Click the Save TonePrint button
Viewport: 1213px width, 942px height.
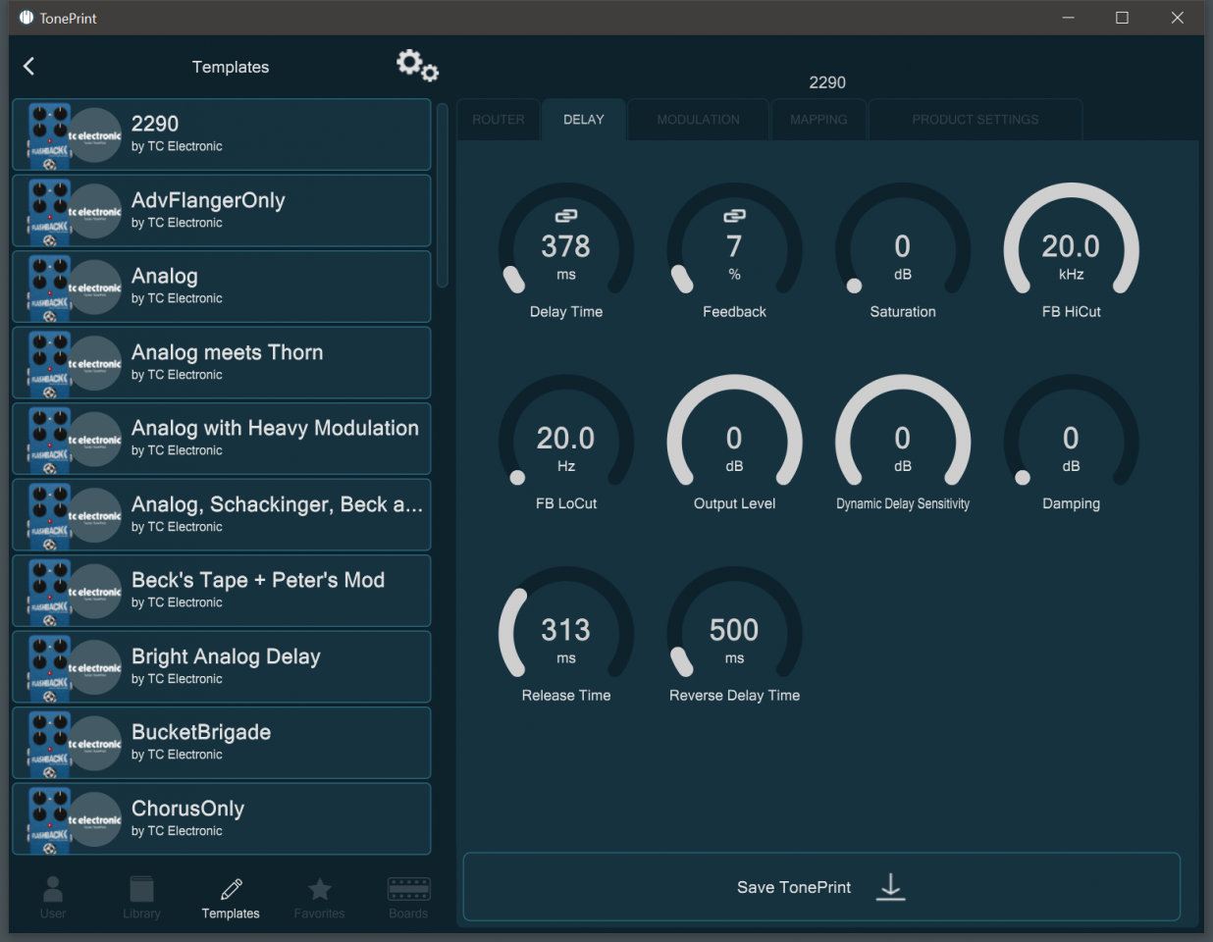[821, 887]
